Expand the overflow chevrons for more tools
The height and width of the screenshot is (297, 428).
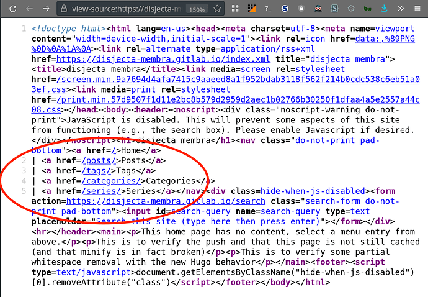coord(401,9)
